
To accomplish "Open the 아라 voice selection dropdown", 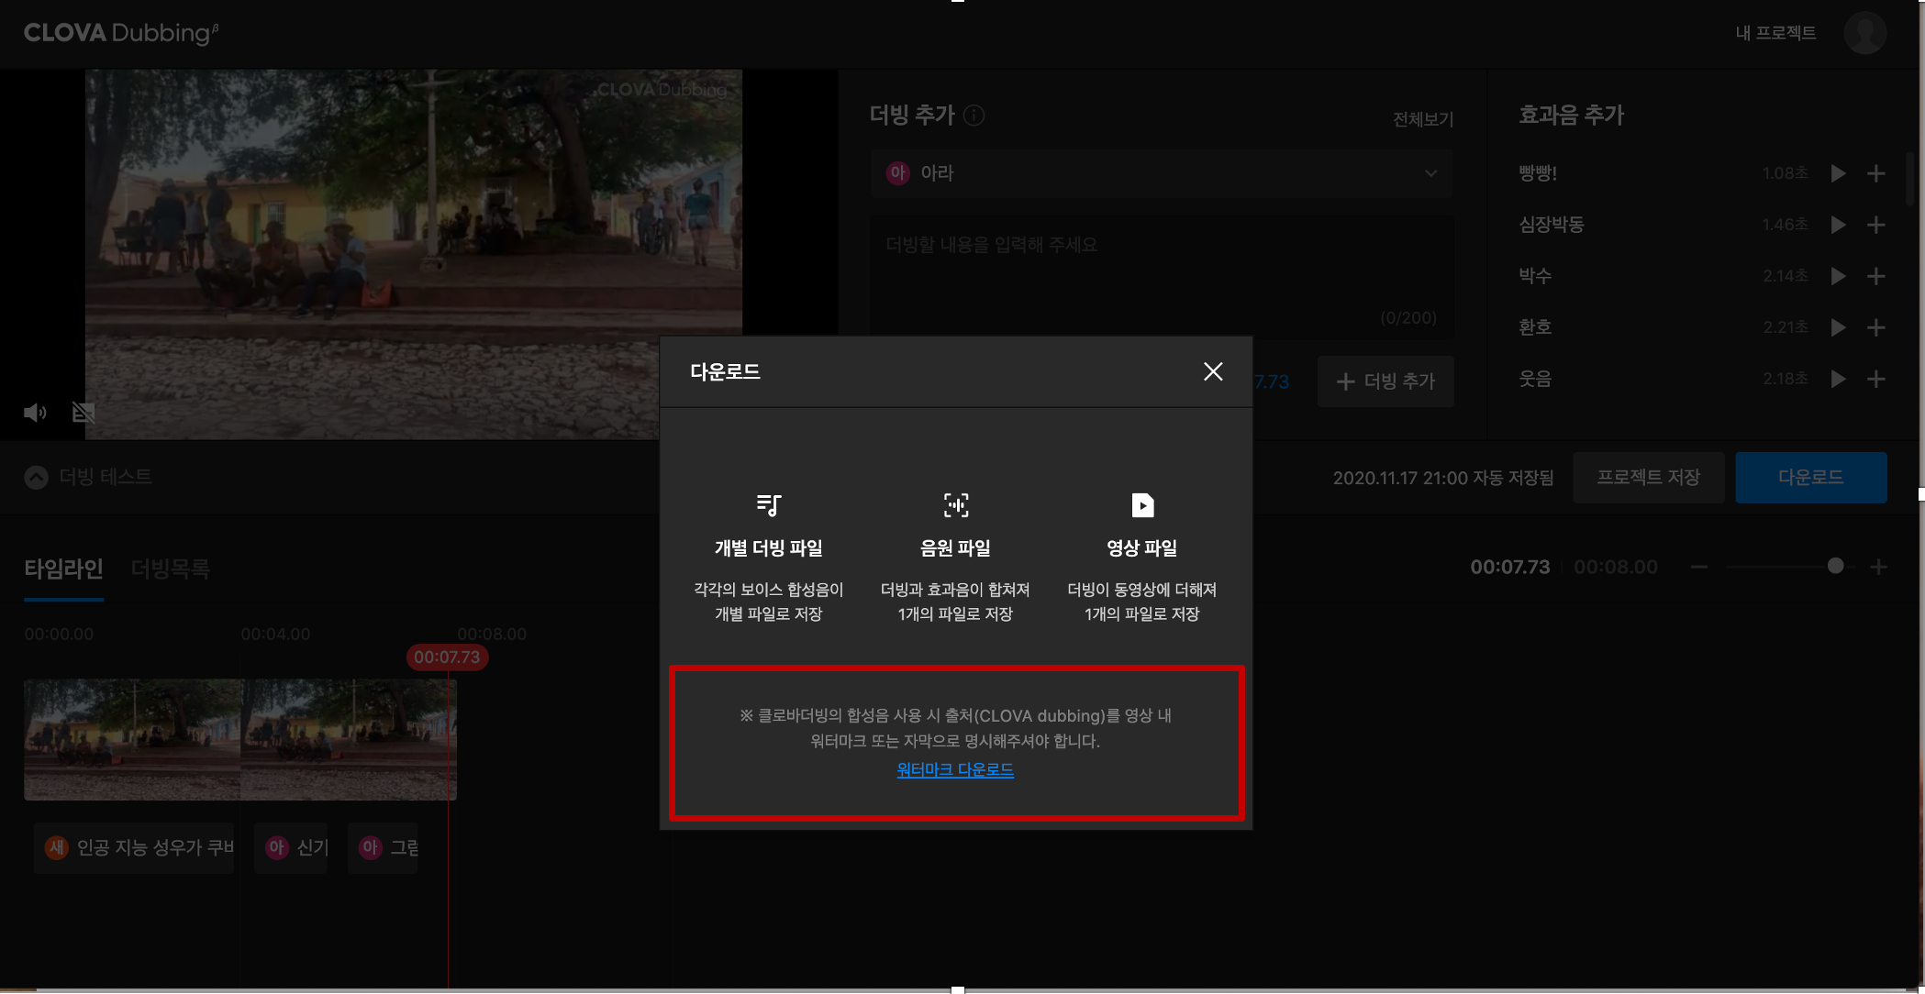I will [1161, 173].
